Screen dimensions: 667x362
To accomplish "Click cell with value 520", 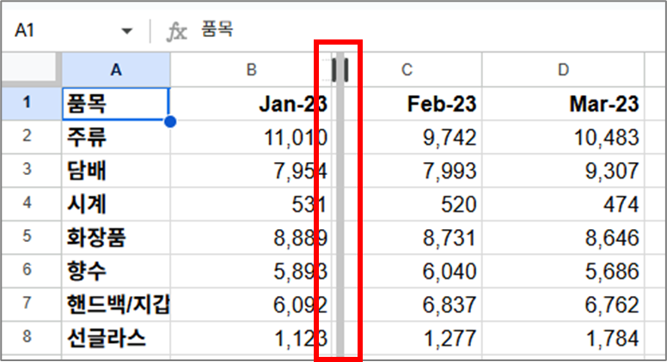I will (x=413, y=203).
